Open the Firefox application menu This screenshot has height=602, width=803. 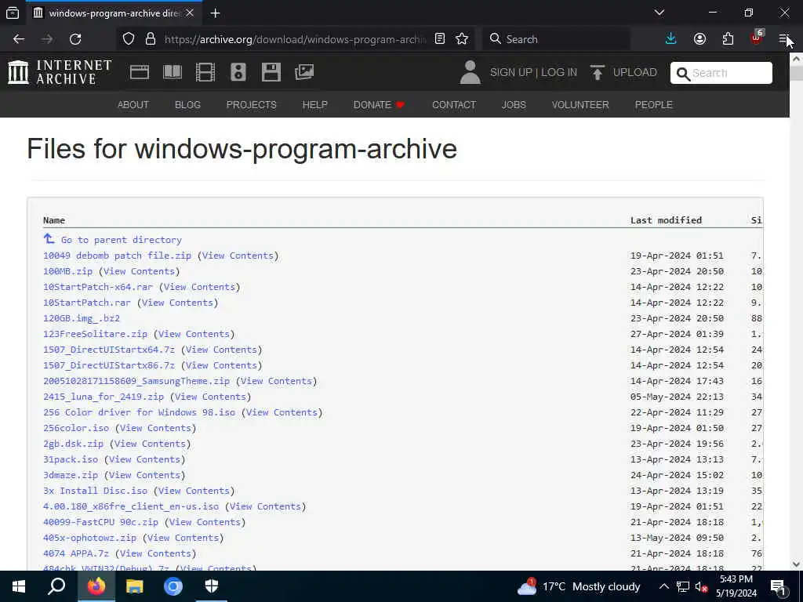coord(784,39)
